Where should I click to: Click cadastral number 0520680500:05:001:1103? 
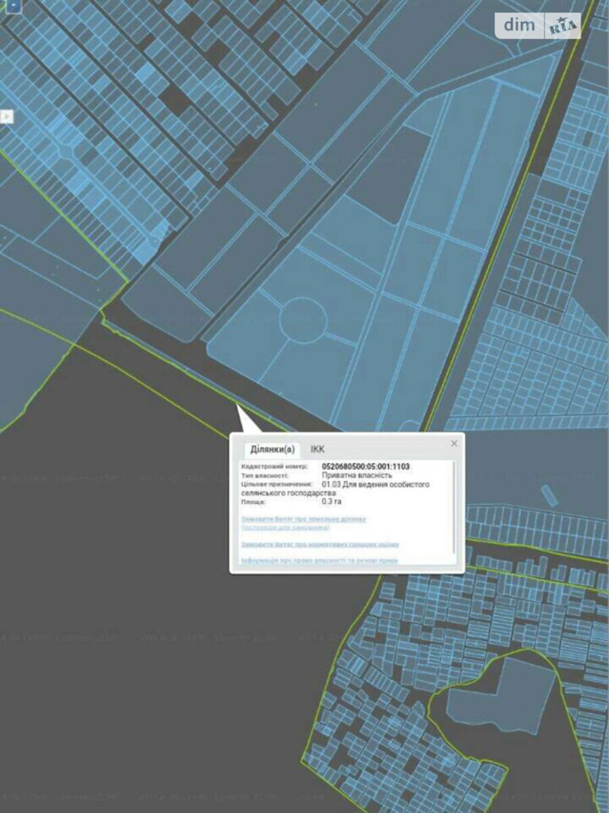365,467
